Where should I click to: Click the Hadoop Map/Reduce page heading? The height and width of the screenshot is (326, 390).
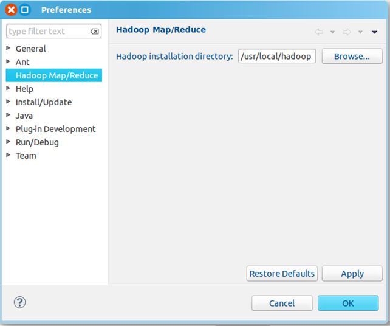click(x=161, y=30)
